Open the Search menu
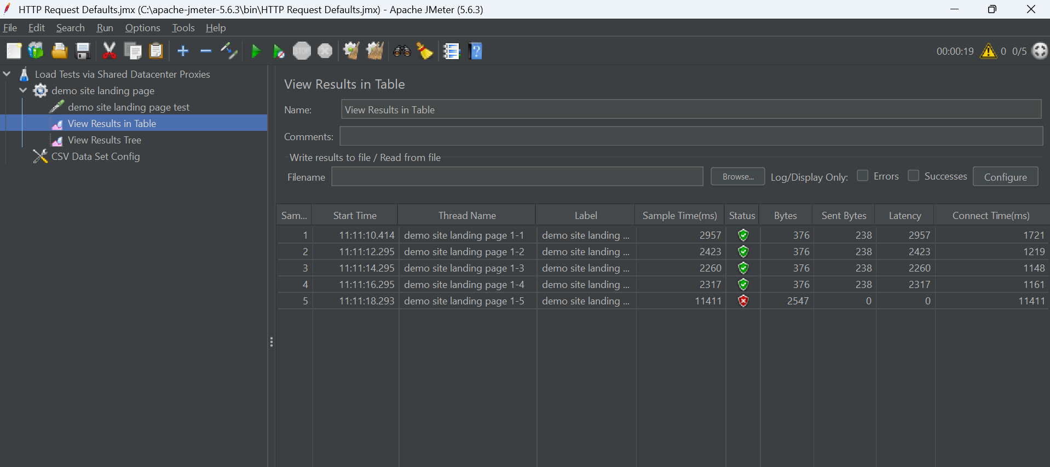 [x=71, y=28]
